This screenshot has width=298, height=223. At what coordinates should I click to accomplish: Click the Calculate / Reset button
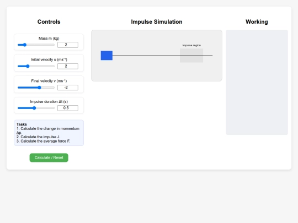(x=49, y=157)
